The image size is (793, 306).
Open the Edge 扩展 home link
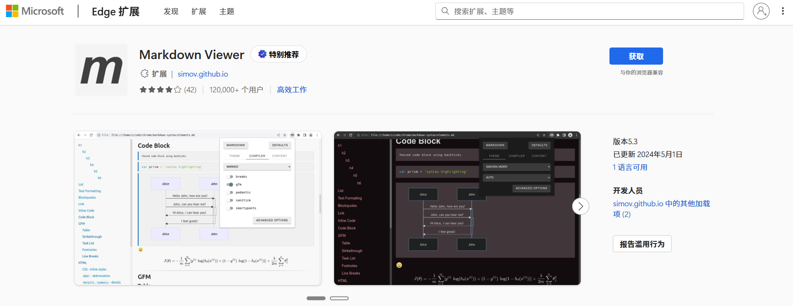pyautogui.click(x=115, y=12)
